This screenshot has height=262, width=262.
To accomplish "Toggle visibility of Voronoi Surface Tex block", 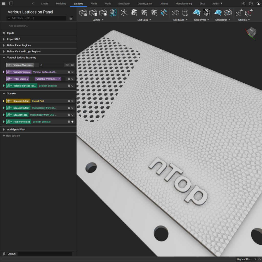I will pos(72,86).
